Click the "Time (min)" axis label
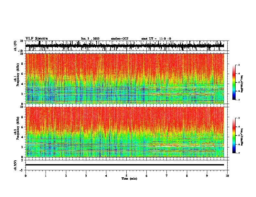Screen dimensions: 256x197 [x=129, y=179]
